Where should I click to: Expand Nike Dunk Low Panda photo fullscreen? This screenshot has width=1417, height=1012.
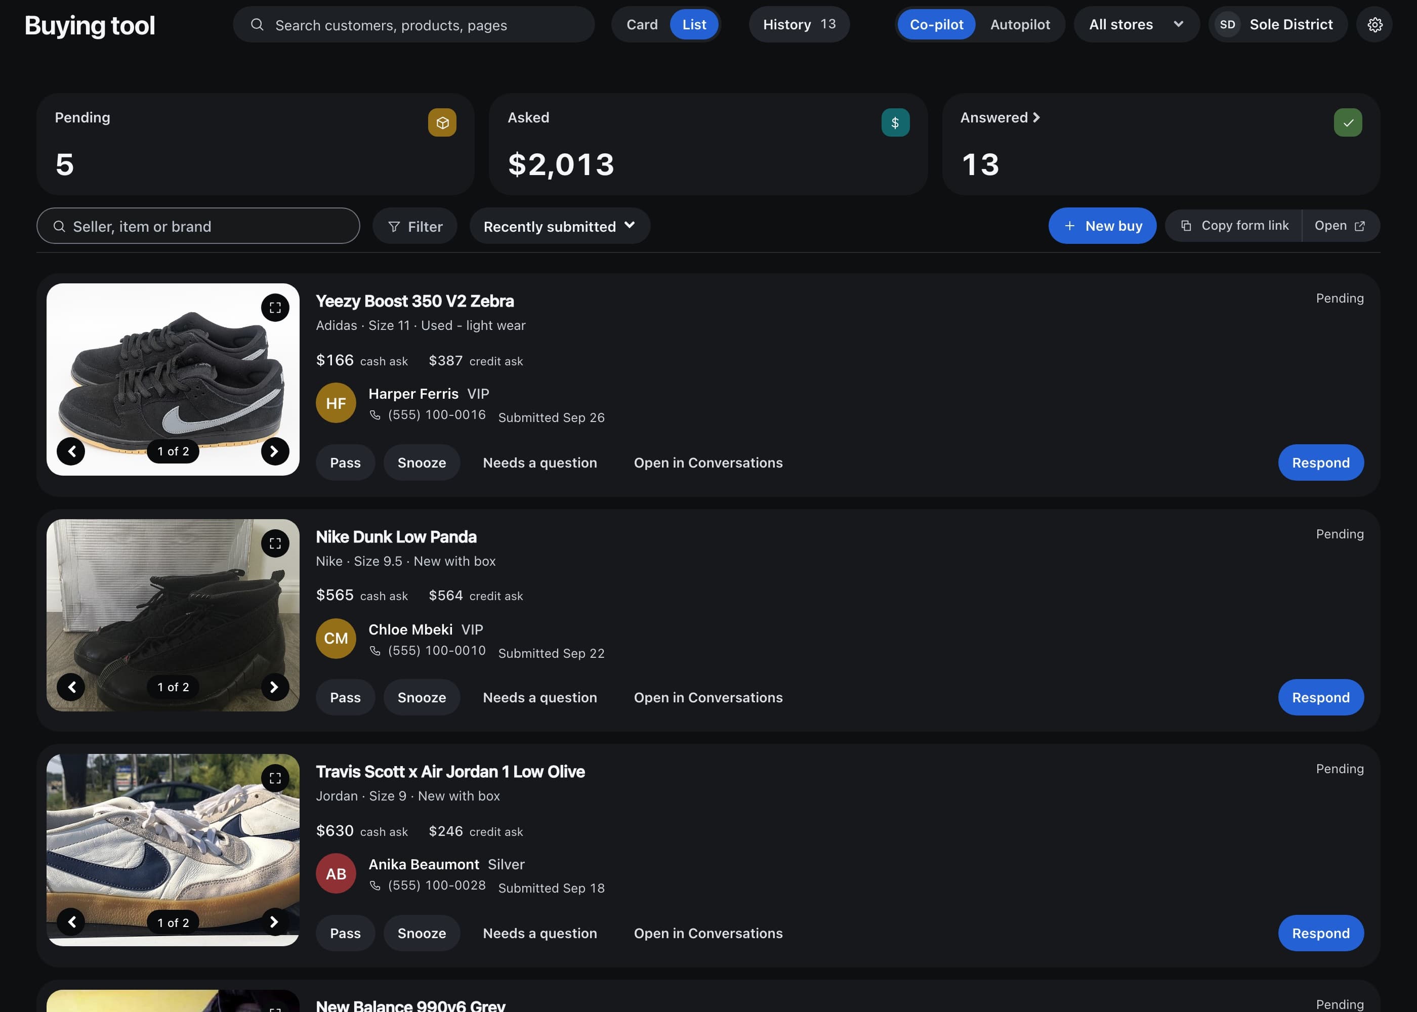[275, 543]
